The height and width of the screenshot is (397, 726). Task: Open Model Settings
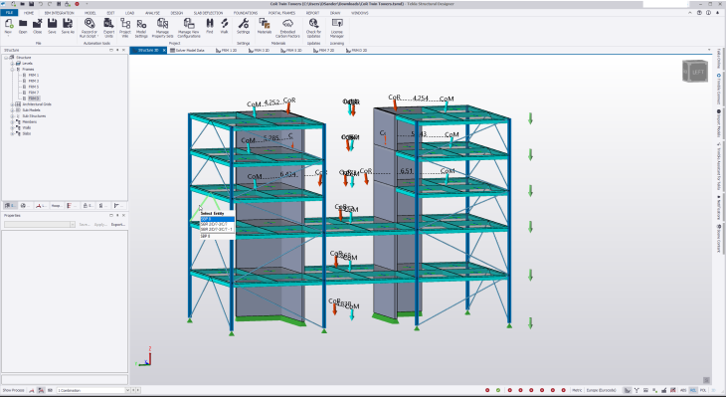tap(141, 28)
